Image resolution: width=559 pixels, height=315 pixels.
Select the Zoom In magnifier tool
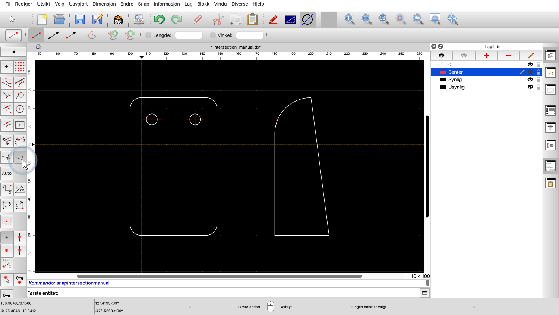pos(349,19)
